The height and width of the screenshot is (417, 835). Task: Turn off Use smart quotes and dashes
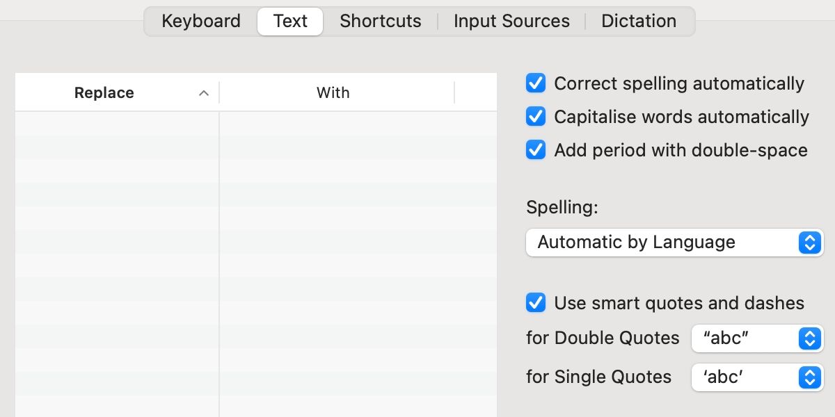pos(536,303)
